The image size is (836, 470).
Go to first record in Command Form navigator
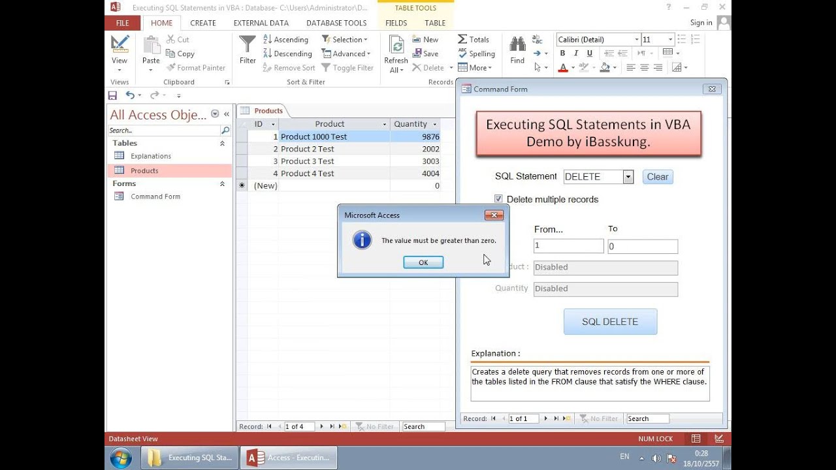click(493, 418)
